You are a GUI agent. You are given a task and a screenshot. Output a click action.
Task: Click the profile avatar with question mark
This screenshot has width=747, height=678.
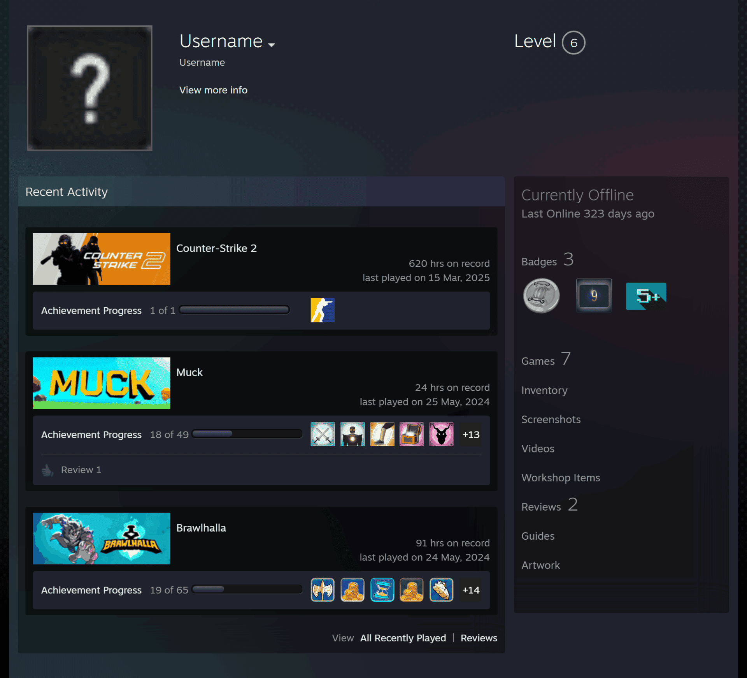pos(89,88)
